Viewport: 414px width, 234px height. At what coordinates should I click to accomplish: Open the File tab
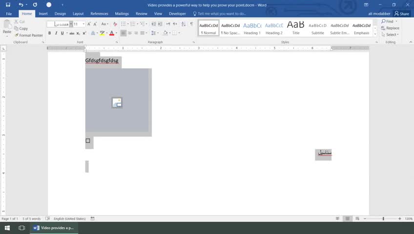[x=9, y=14]
